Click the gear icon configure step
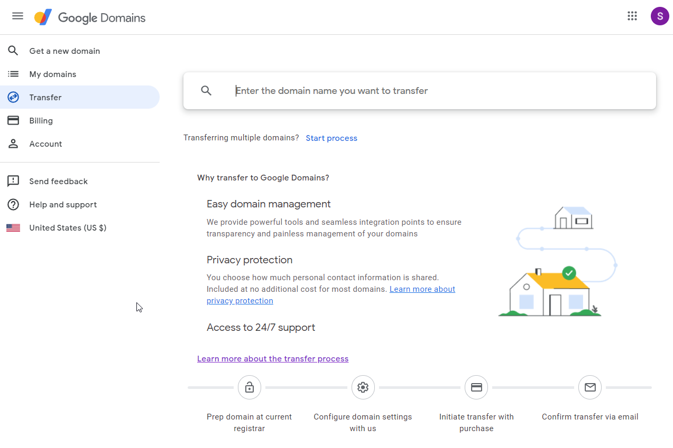The width and height of the screenshot is (673, 448). point(363,387)
